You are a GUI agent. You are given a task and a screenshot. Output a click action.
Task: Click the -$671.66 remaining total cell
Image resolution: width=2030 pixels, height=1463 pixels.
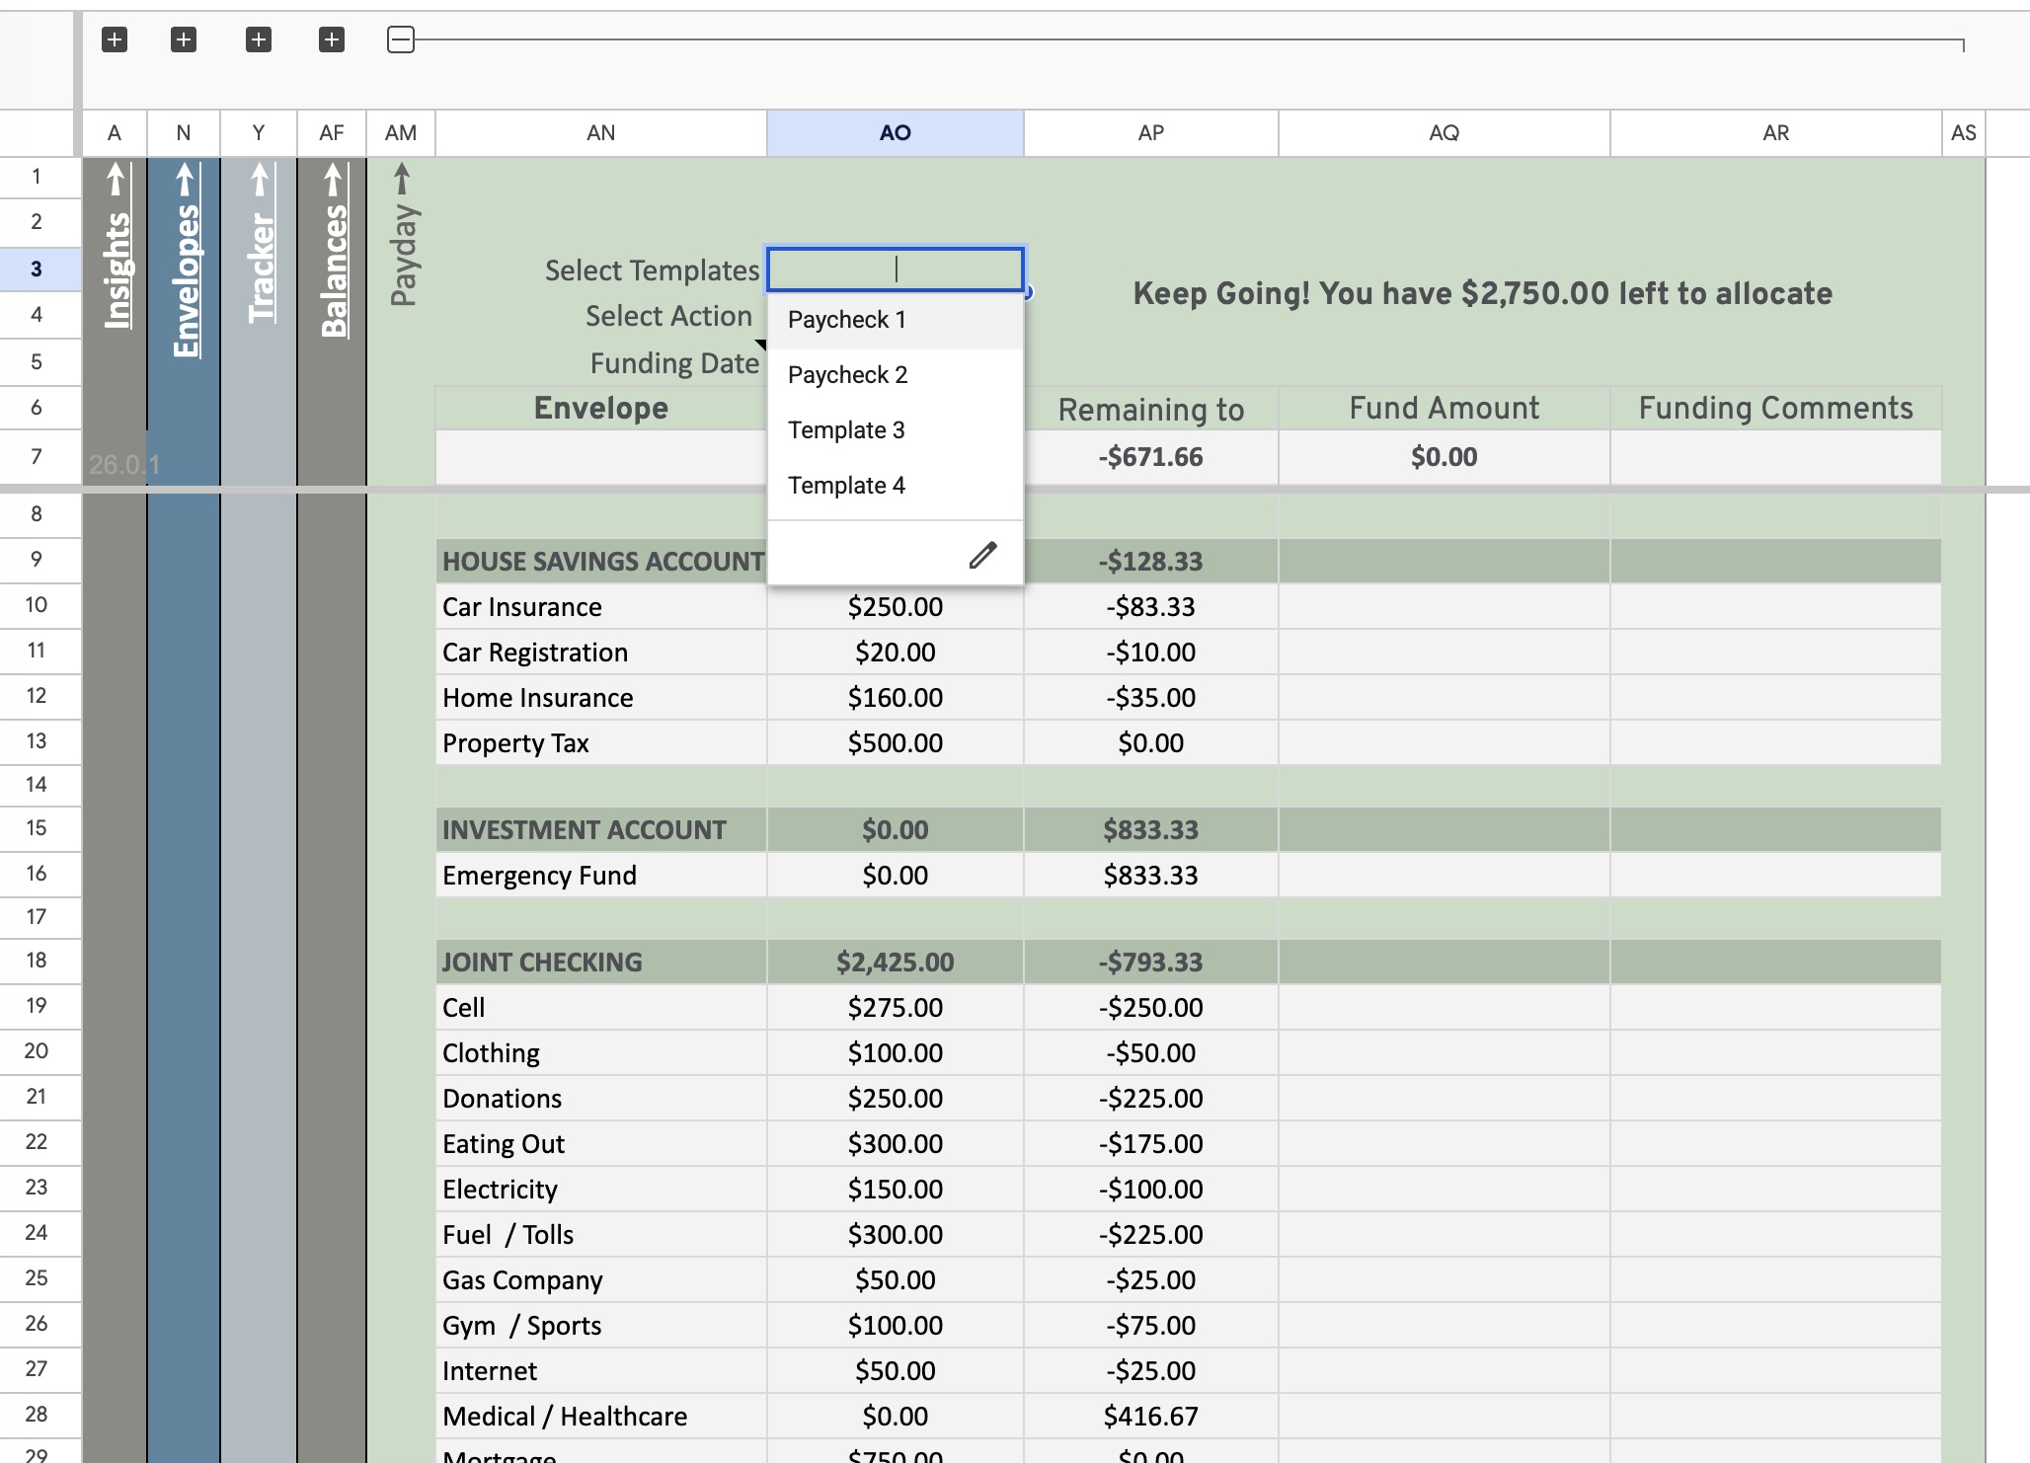[x=1151, y=457]
